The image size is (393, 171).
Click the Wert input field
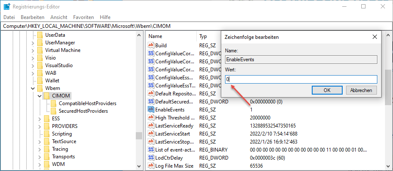[x=301, y=79]
